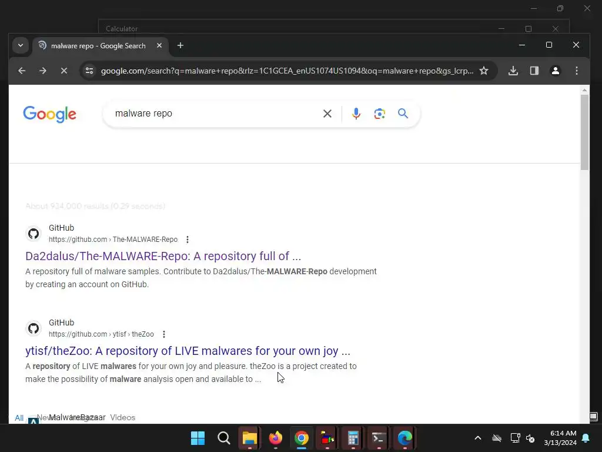Select the Videos search filter
The height and width of the screenshot is (452, 602).
point(122,417)
